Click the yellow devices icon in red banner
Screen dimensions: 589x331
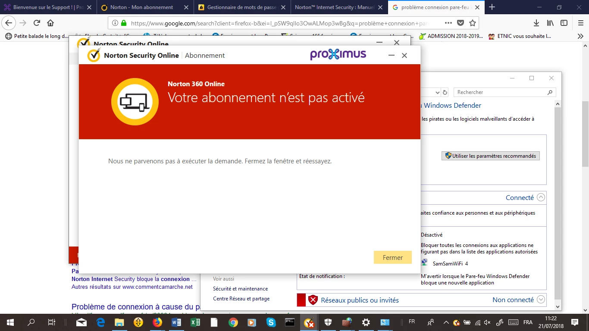[x=135, y=102]
